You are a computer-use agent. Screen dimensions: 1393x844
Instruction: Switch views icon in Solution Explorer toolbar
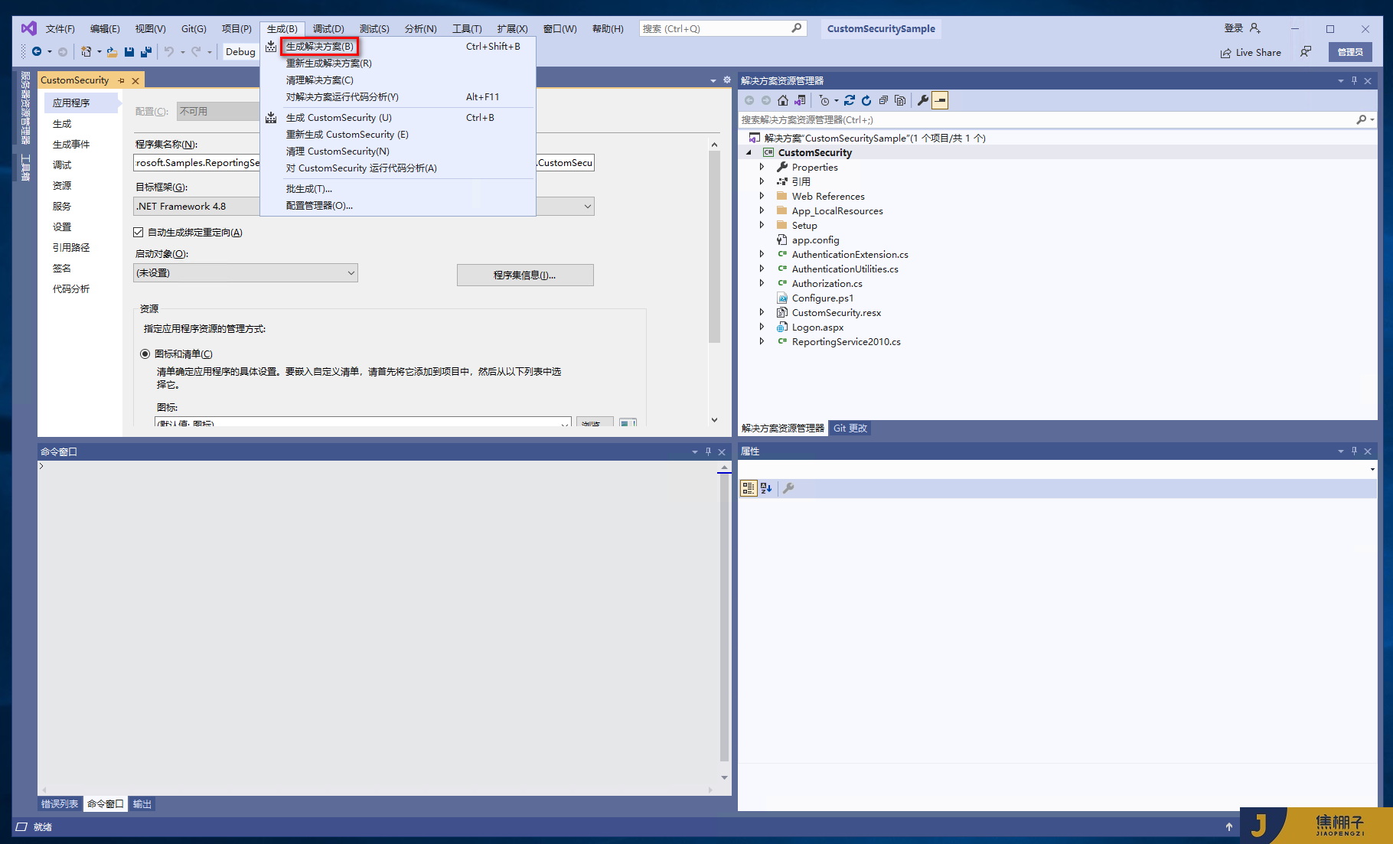pos(800,100)
